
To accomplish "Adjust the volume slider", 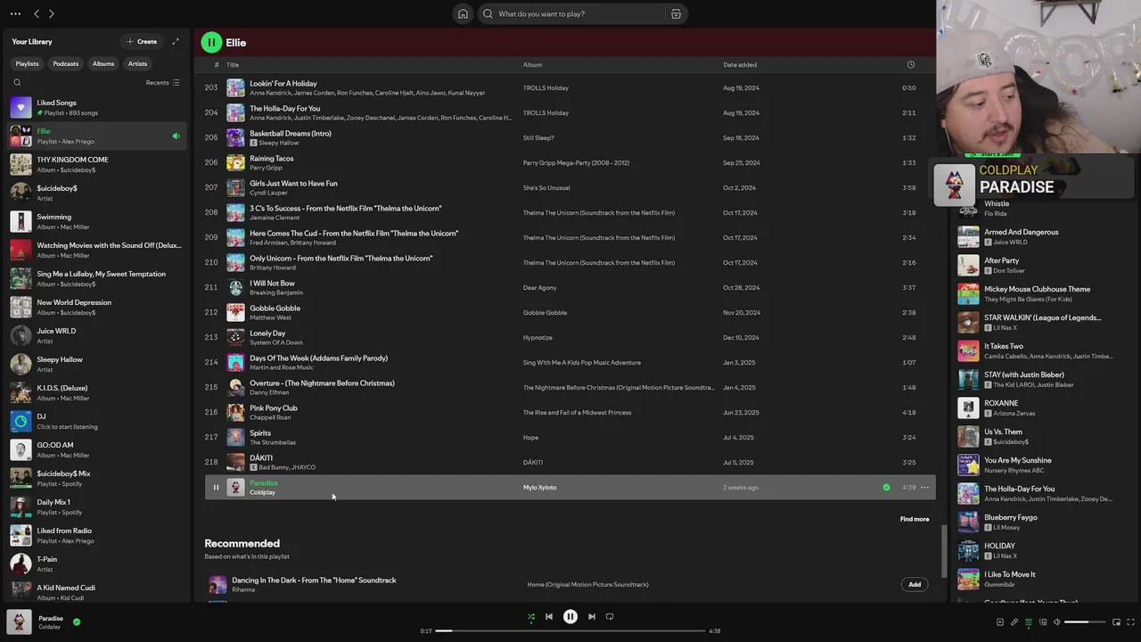I will (1083, 621).
